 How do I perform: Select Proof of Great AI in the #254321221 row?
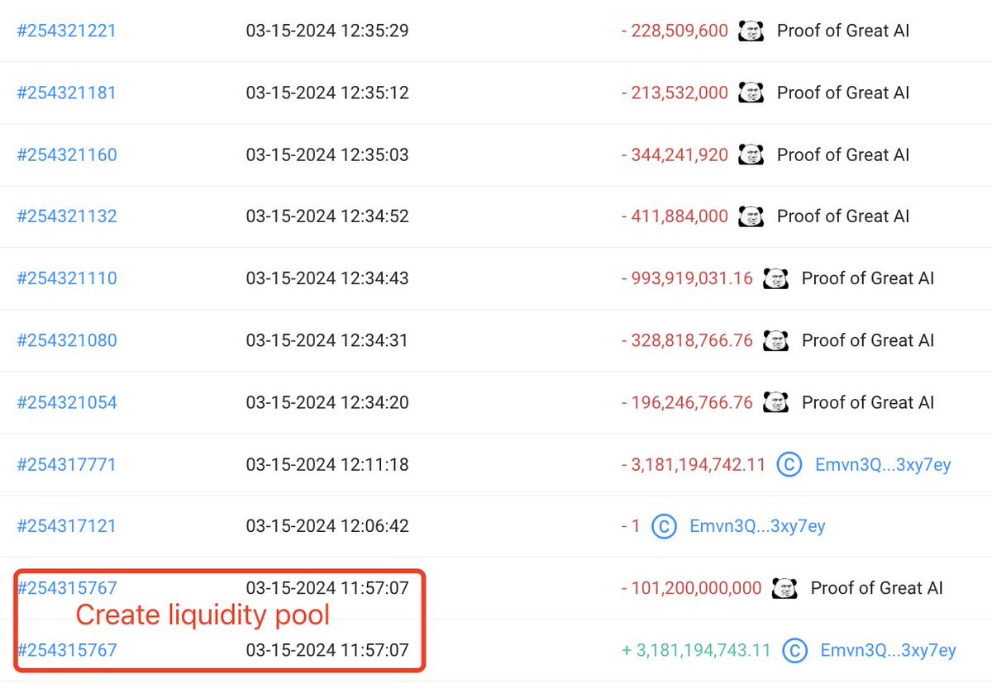(x=843, y=31)
